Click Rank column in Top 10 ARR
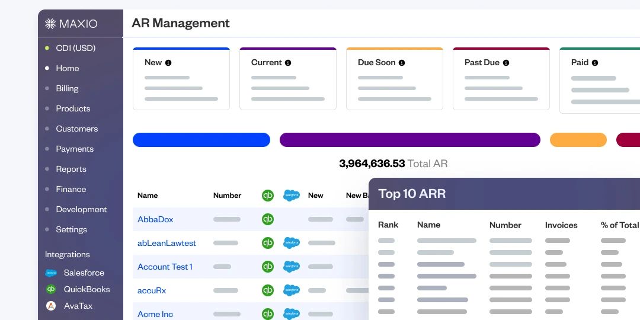The width and height of the screenshot is (640, 320). point(388,225)
